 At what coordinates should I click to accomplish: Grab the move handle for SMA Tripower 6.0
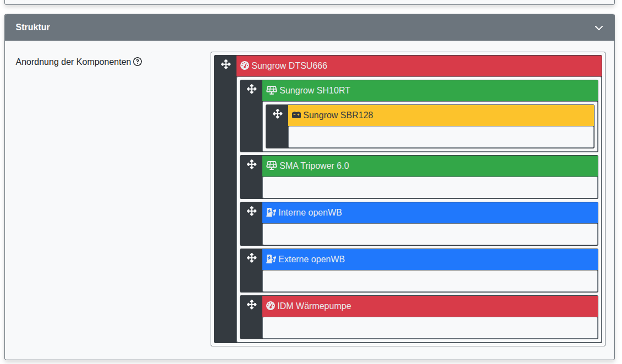pos(251,164)
